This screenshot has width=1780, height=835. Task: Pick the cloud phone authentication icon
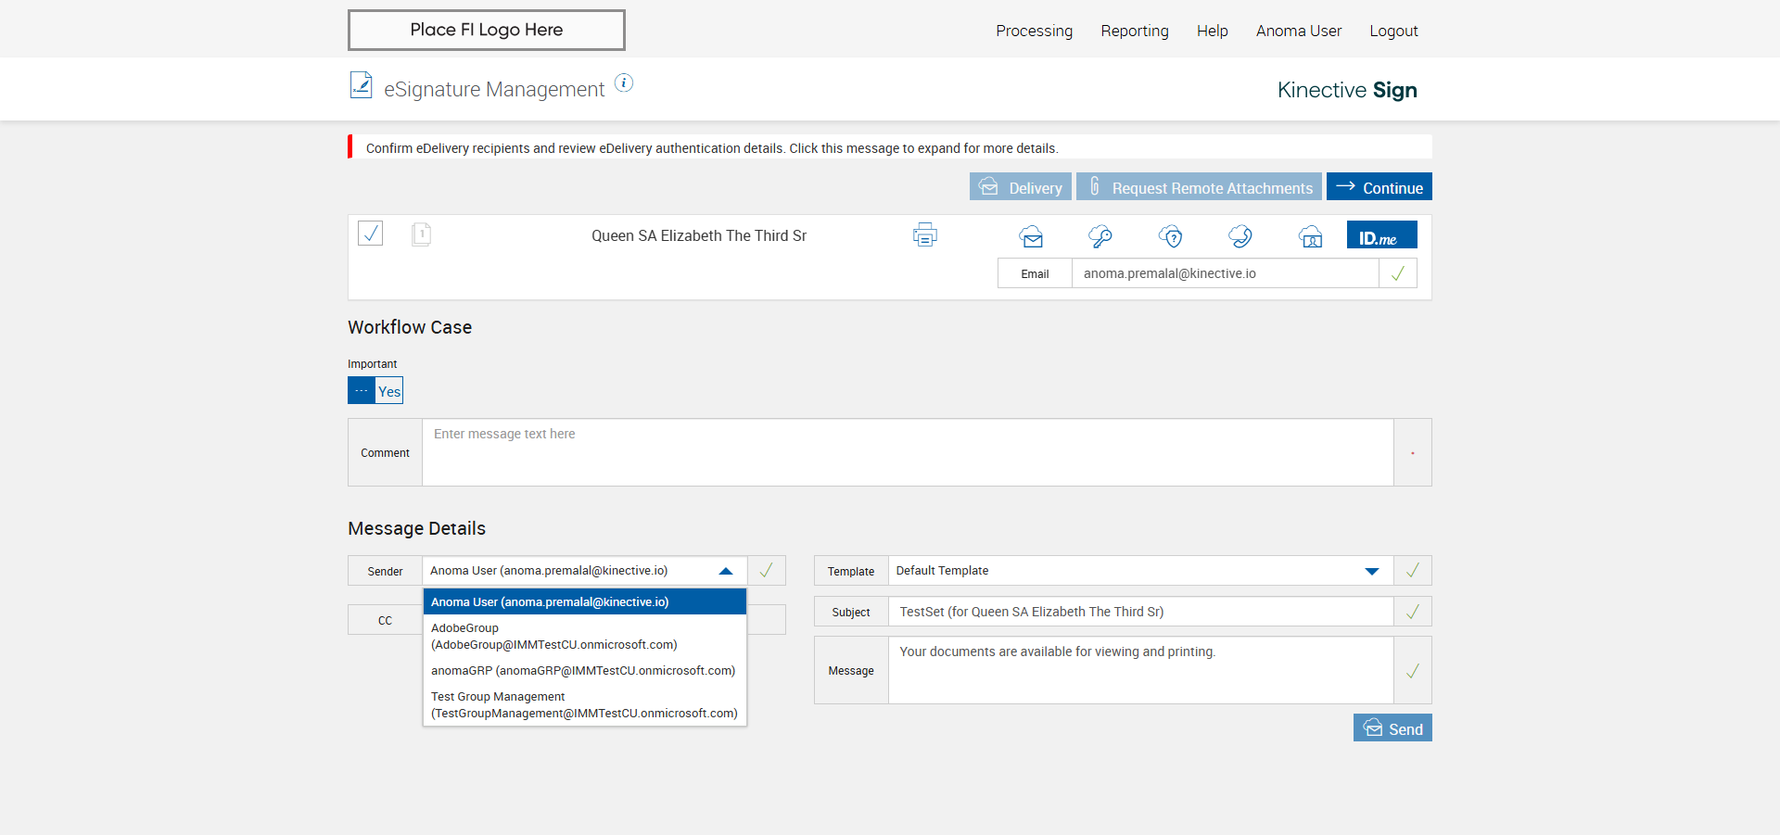pos(1240,236)
